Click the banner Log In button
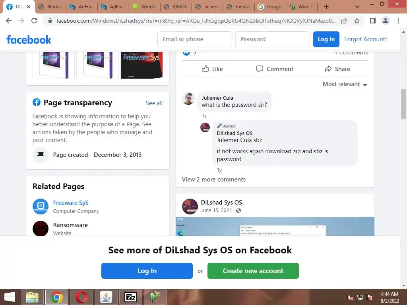This screenshot has height=305, width=407. 147,271
